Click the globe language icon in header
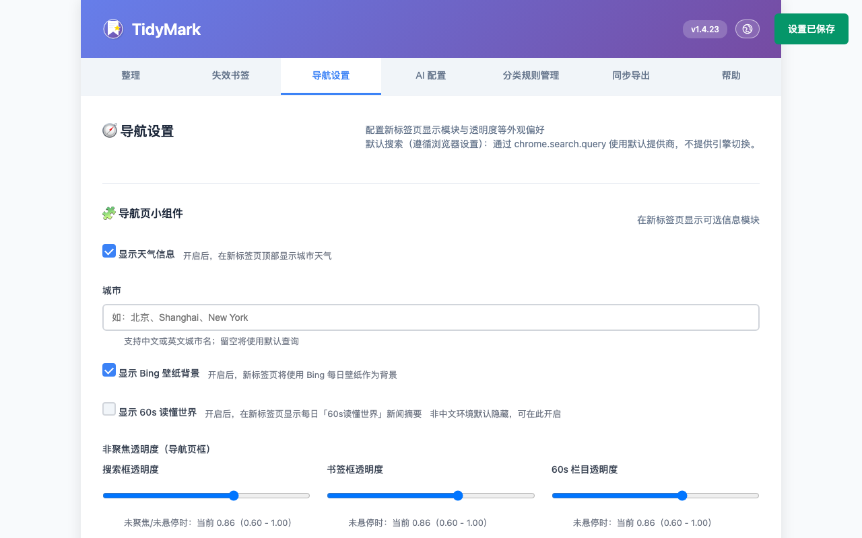 747,29
